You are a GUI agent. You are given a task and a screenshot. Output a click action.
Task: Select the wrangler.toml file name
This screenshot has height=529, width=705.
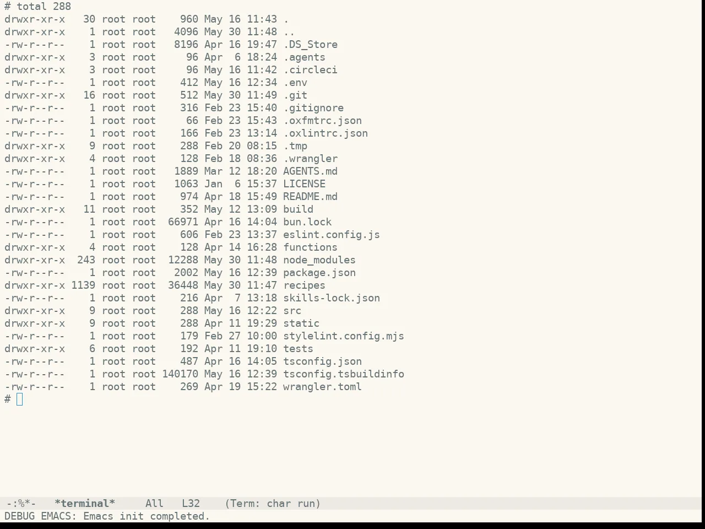[x=323, y=387]
